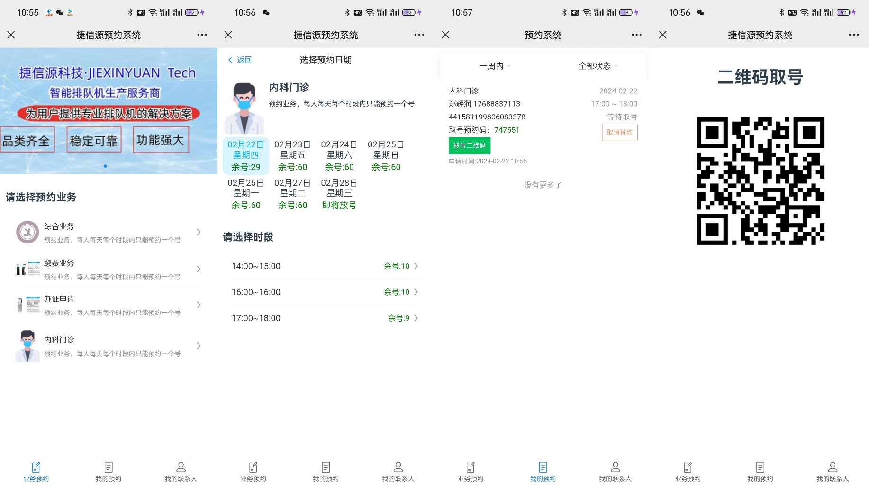This screenshot has height=485, width=869.
Task: Open 办证申请 service entry
Action: pos(109,305)
